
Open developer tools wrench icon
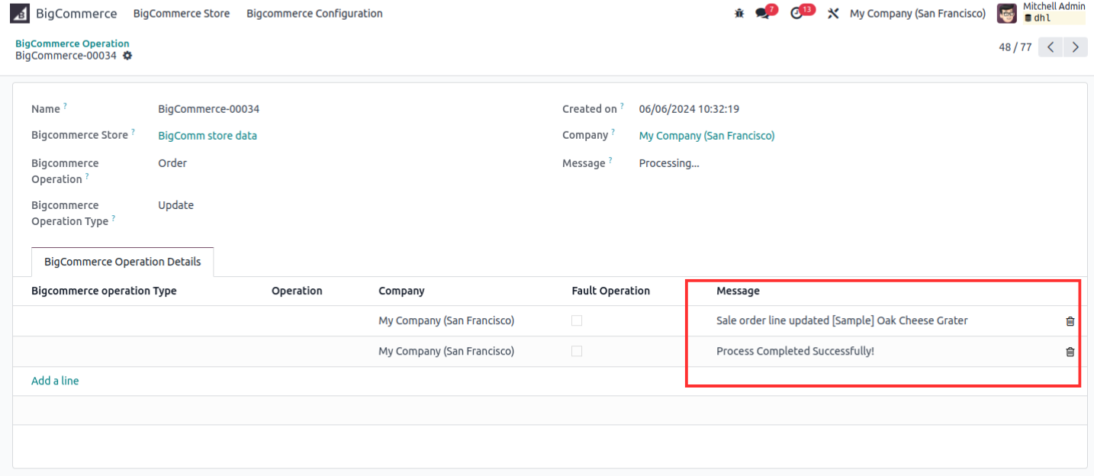click(x=833, y=14)
